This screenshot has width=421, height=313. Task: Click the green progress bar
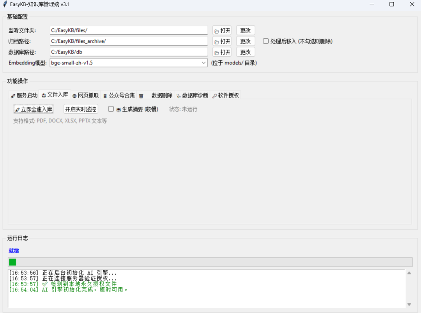(x=12, y=262)
